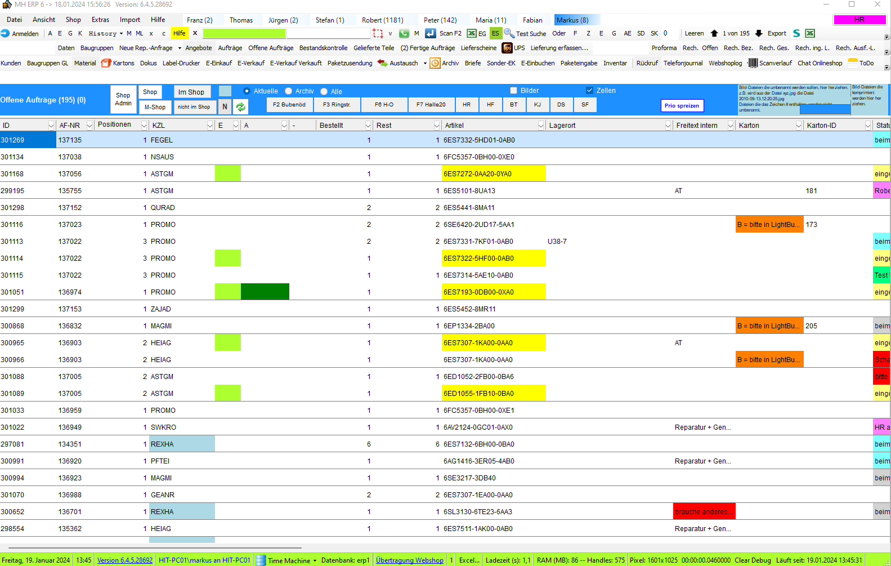
Task: Click the yellow ToDo note icon
Action: click(853, 63)
